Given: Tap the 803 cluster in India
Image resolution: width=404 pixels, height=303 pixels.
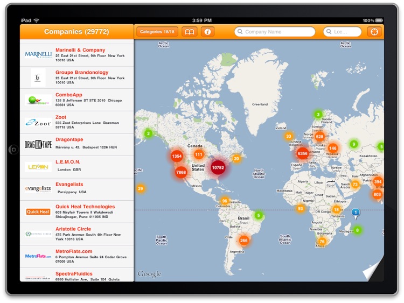Looking at the screenshot, I should pos(377,194).
